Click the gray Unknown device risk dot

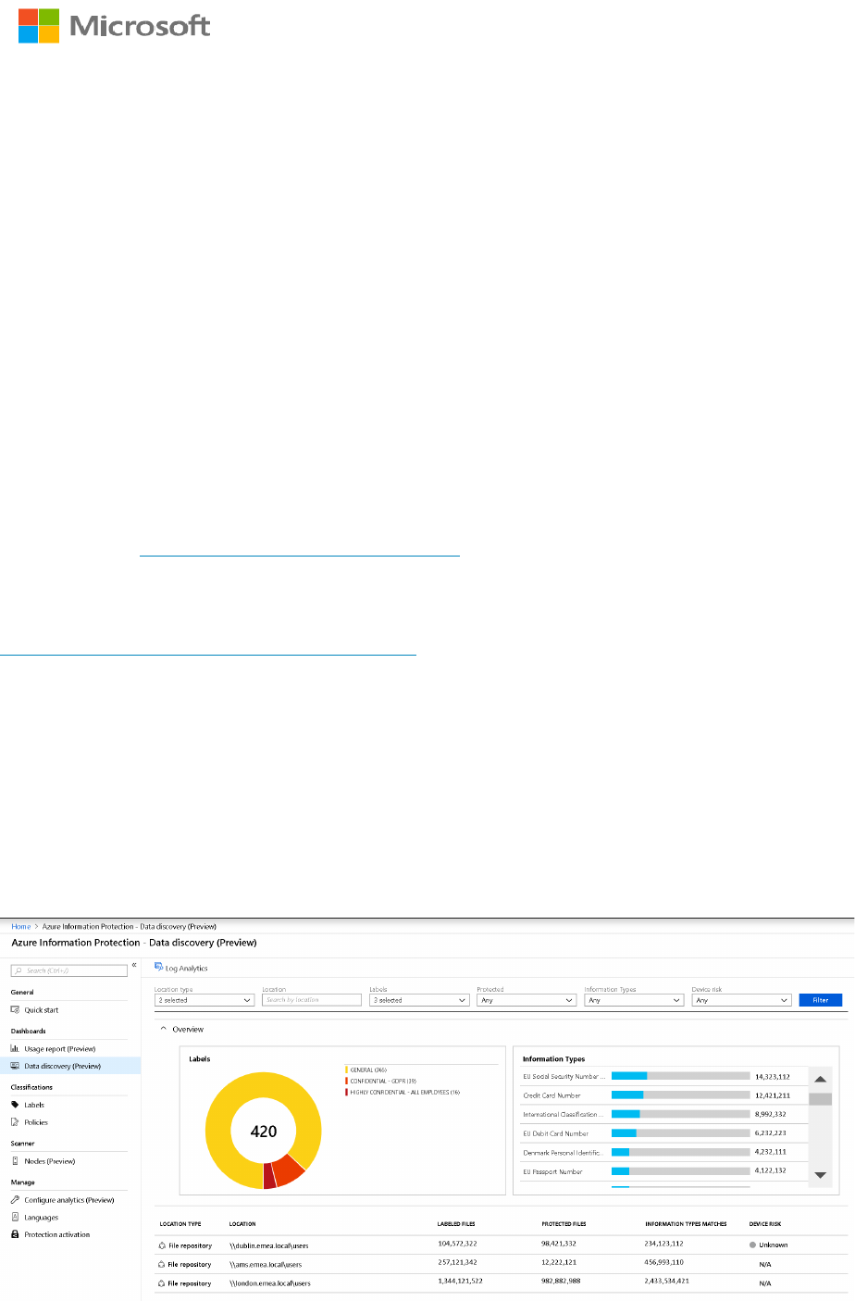click(752, 1245)
